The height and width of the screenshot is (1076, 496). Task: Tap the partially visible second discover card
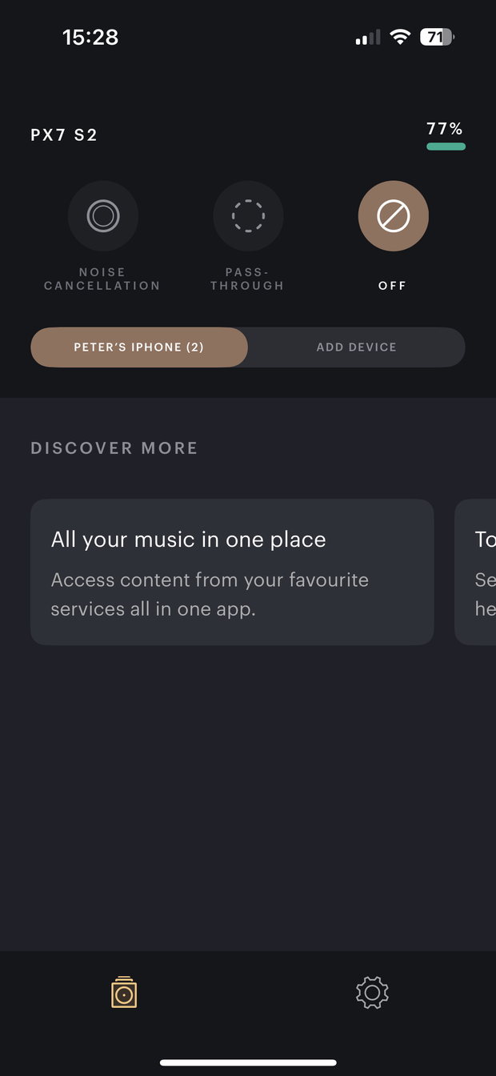[475, 572]
